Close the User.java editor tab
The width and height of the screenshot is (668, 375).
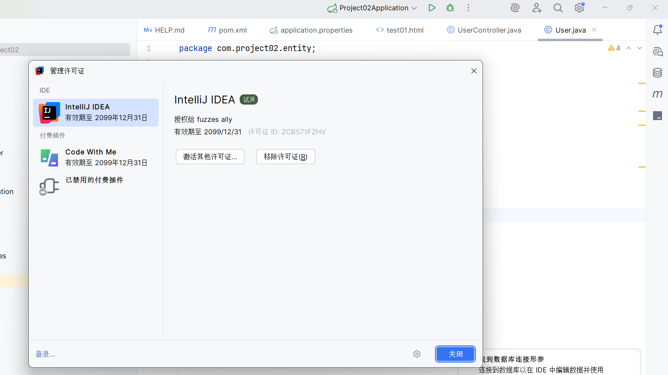click(x=594, y=30)
